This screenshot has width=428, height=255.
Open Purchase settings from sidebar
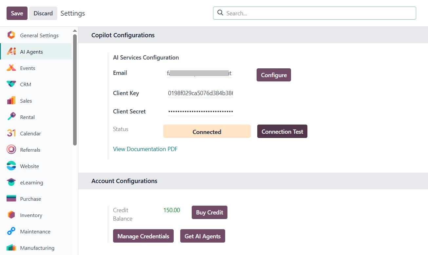[30, 199]
